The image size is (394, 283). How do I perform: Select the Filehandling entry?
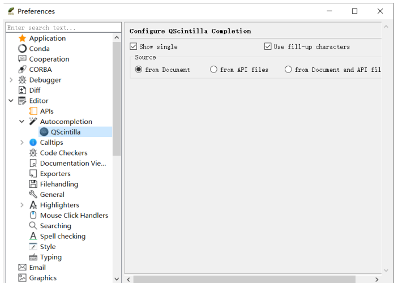[x=59, y=184]
